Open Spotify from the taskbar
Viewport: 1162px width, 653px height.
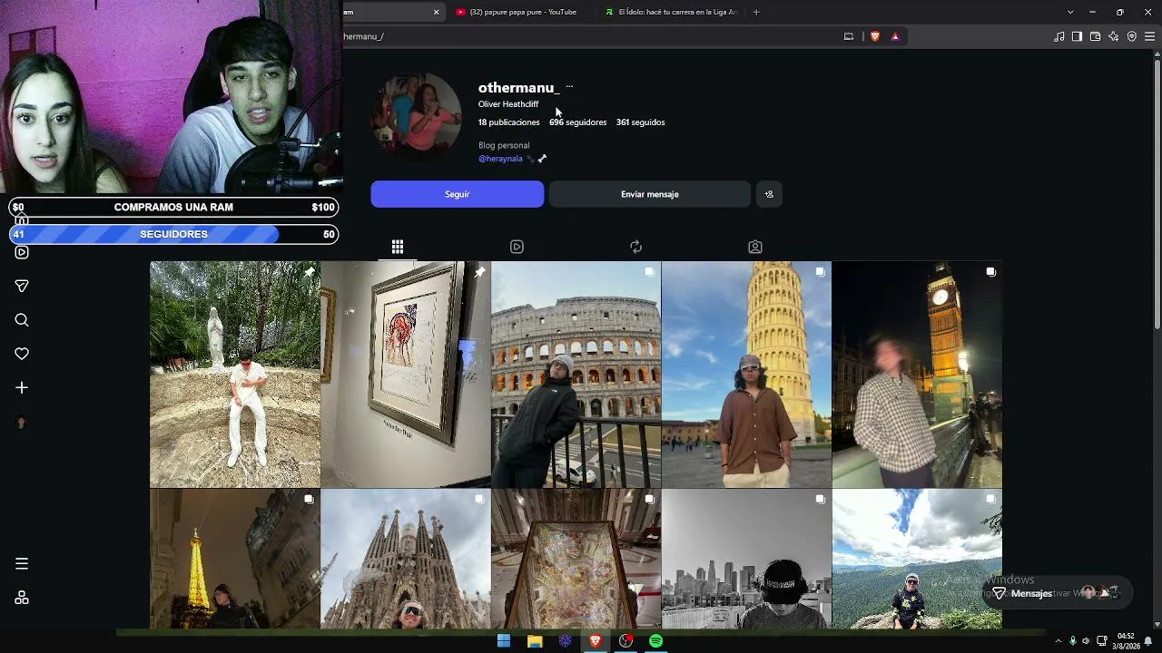tap(655, 641)
